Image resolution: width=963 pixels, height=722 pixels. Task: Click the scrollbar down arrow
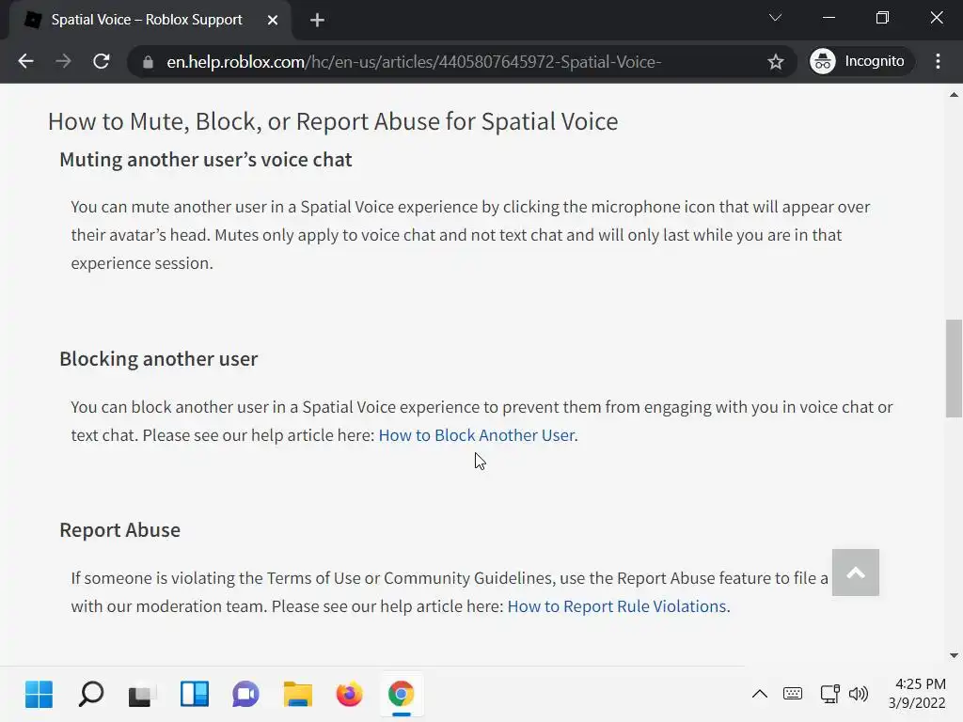tap(955, 655)
